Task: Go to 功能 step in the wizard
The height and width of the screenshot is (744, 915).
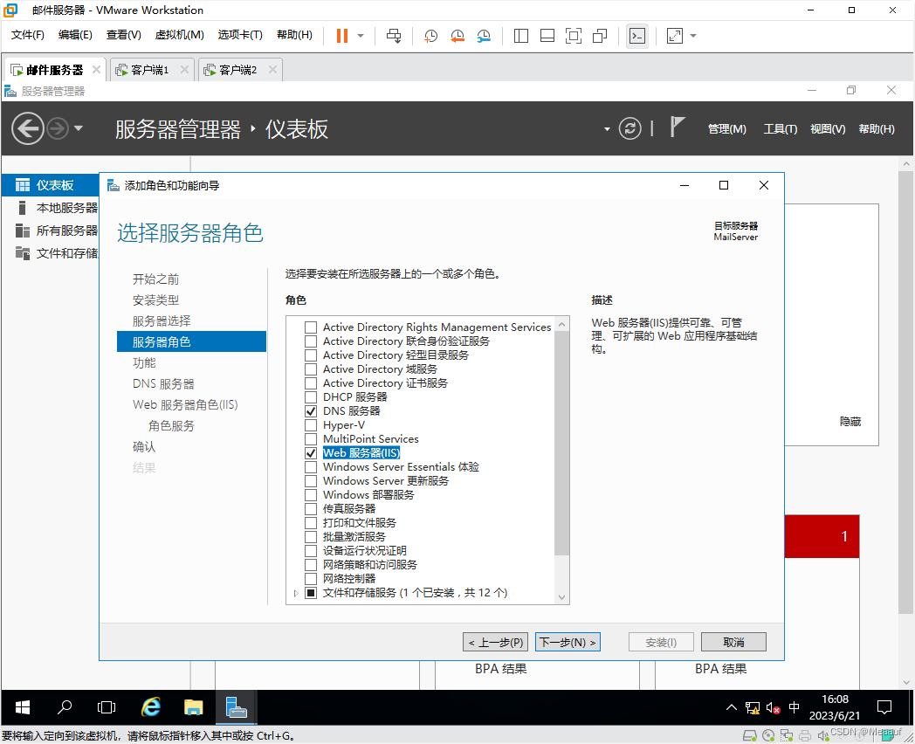Action: pyautogui.click(x=144, y=363)
